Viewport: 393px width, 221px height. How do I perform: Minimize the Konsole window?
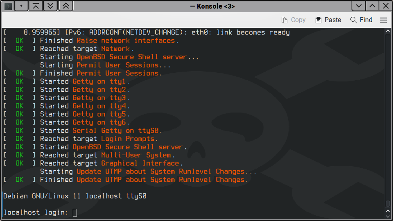pyautogui.click(x=359, y=6)
